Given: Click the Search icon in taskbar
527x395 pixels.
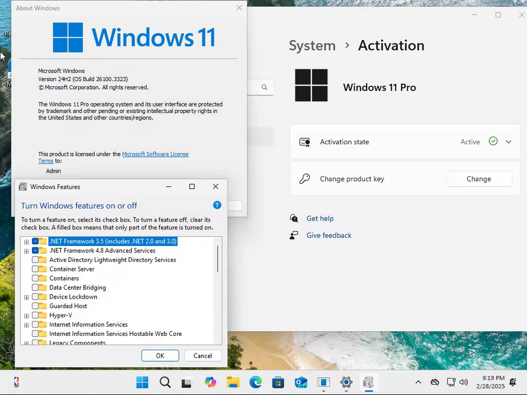Looking at the screenshot, I should [x=165, y=383].
